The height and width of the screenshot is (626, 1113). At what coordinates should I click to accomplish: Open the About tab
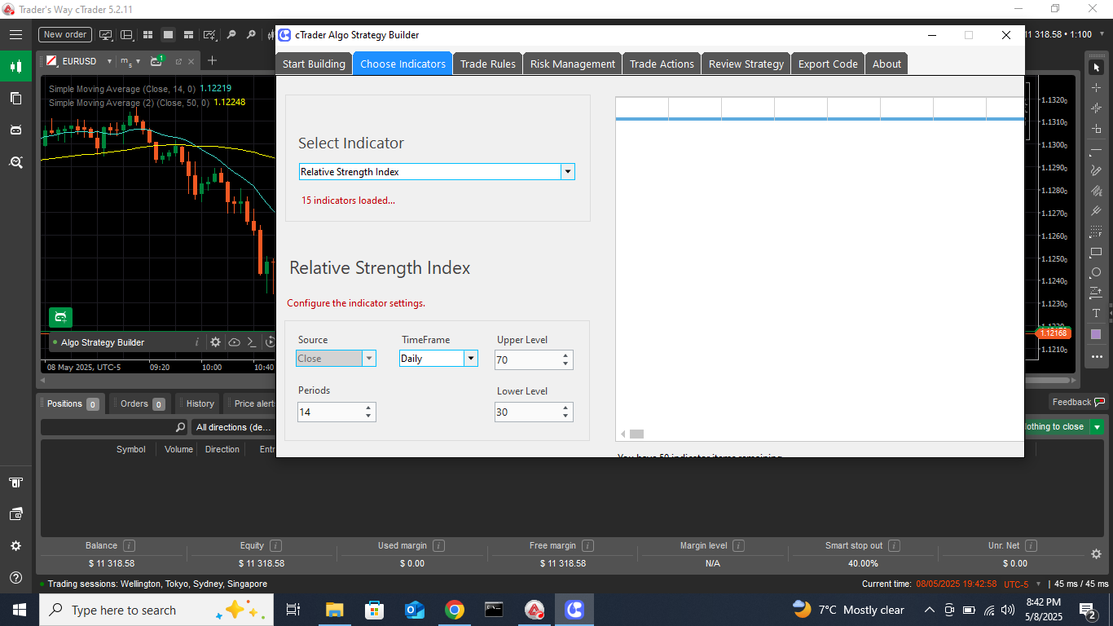[886, 64]
